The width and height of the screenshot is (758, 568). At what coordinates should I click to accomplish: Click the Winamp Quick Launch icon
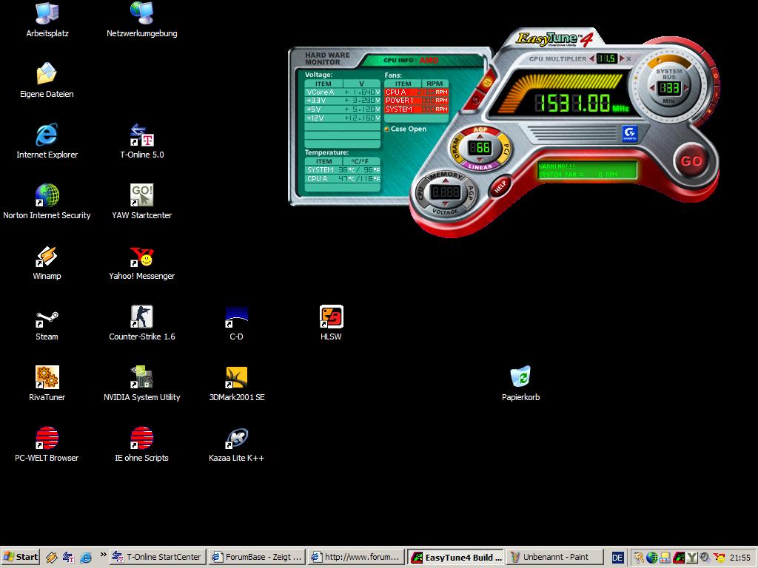pyautogui.click(x=51, y=558)
